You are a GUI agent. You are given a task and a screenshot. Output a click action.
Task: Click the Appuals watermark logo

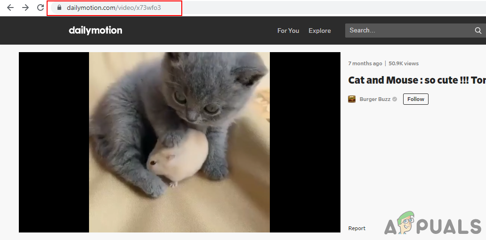[433, 223]
